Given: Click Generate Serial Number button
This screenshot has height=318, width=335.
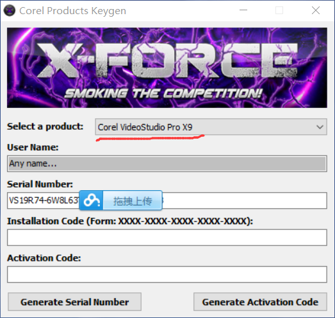Looking at the screenshot, I should coord(74,302).
